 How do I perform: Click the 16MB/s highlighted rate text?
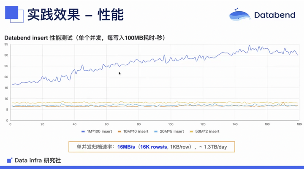(126, 147)
